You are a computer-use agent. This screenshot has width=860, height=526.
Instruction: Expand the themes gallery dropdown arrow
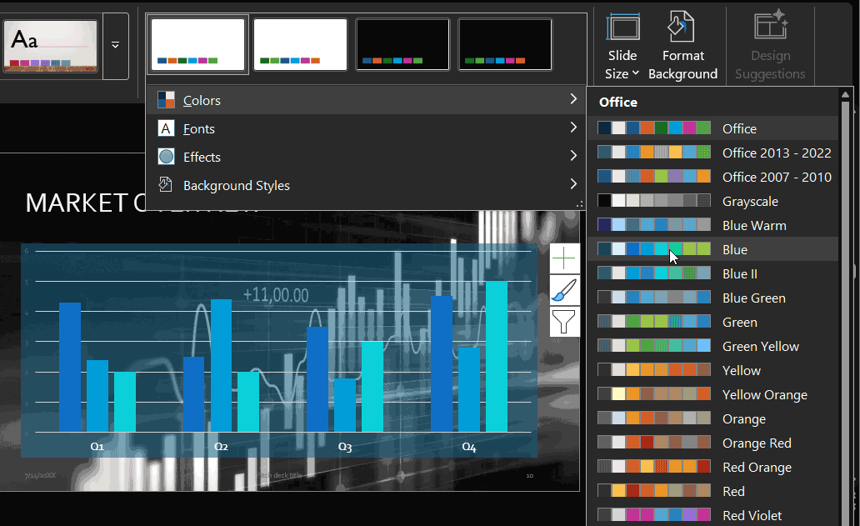click(115, 45)
